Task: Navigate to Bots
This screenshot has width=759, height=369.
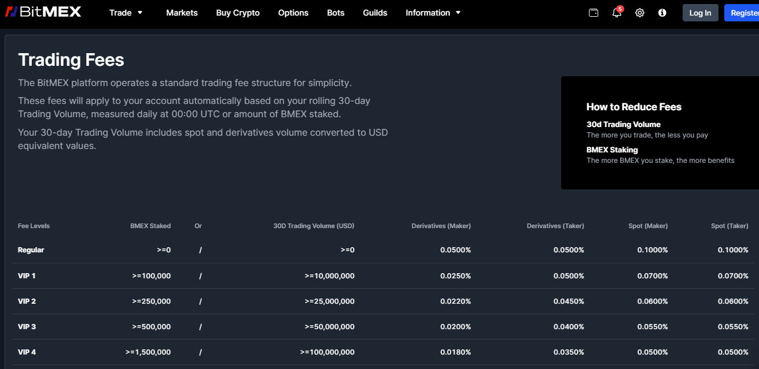Action: (336, 13)
